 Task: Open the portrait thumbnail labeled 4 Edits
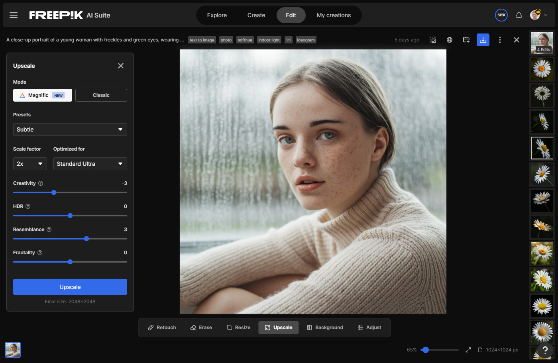(x=542, y=43)
